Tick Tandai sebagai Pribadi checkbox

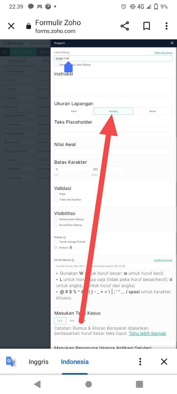56,242
